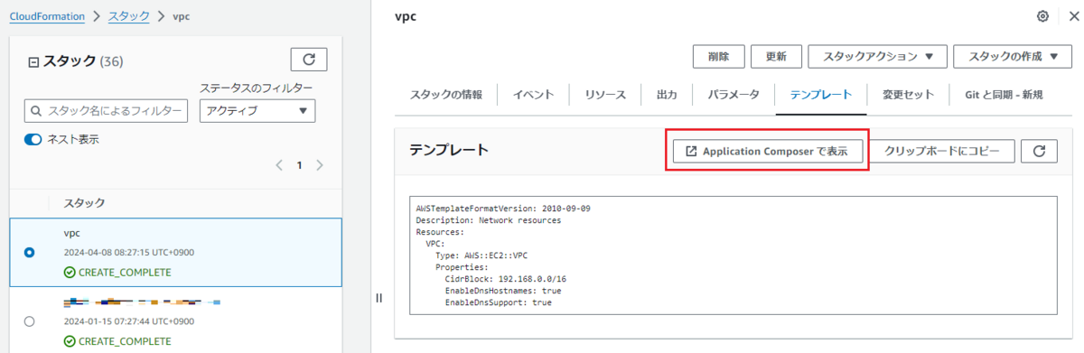
Task: Switch to the Git と同期 - 新規 tab
Action: pos(1003,95)
